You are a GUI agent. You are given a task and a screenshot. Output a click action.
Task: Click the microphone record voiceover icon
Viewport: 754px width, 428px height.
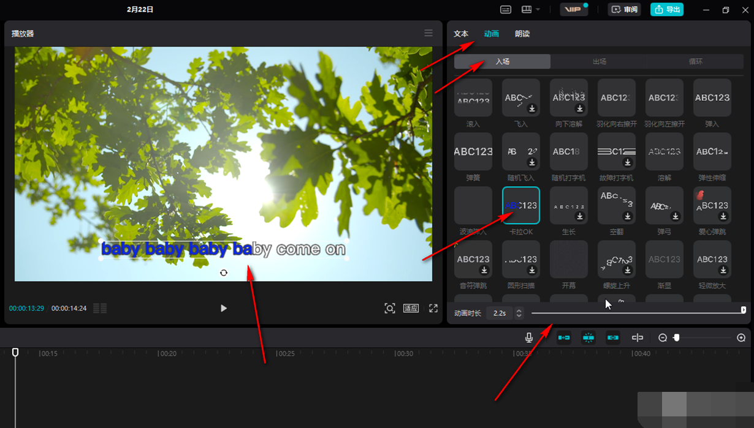[x=529, y=337]
